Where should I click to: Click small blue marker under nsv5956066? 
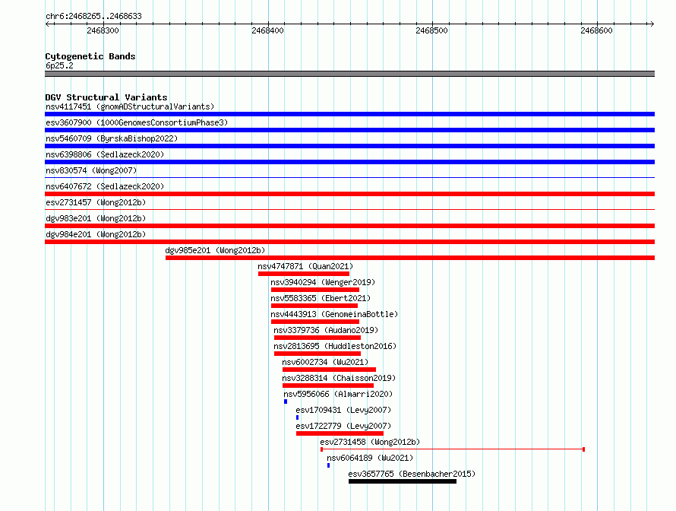point(286,401)
